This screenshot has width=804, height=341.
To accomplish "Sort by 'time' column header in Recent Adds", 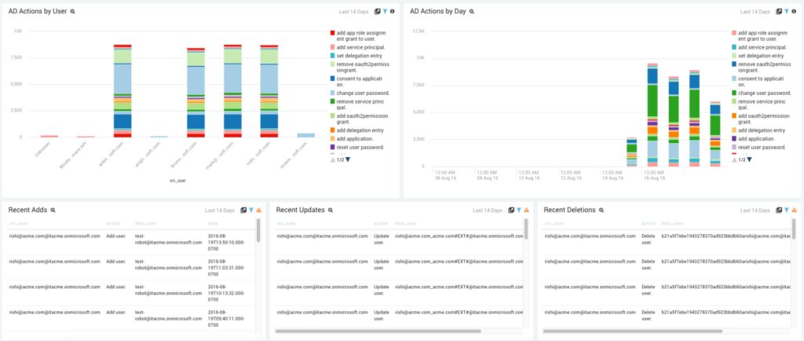I will coord(212,224).
